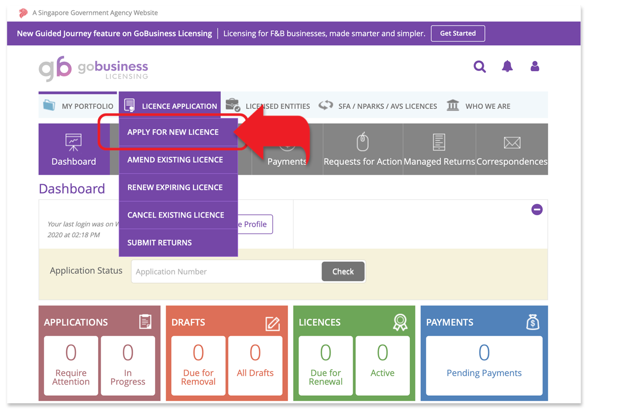Open In Progress applications tile
Viewport: 630px width, 412px height.
click(128, 366)
